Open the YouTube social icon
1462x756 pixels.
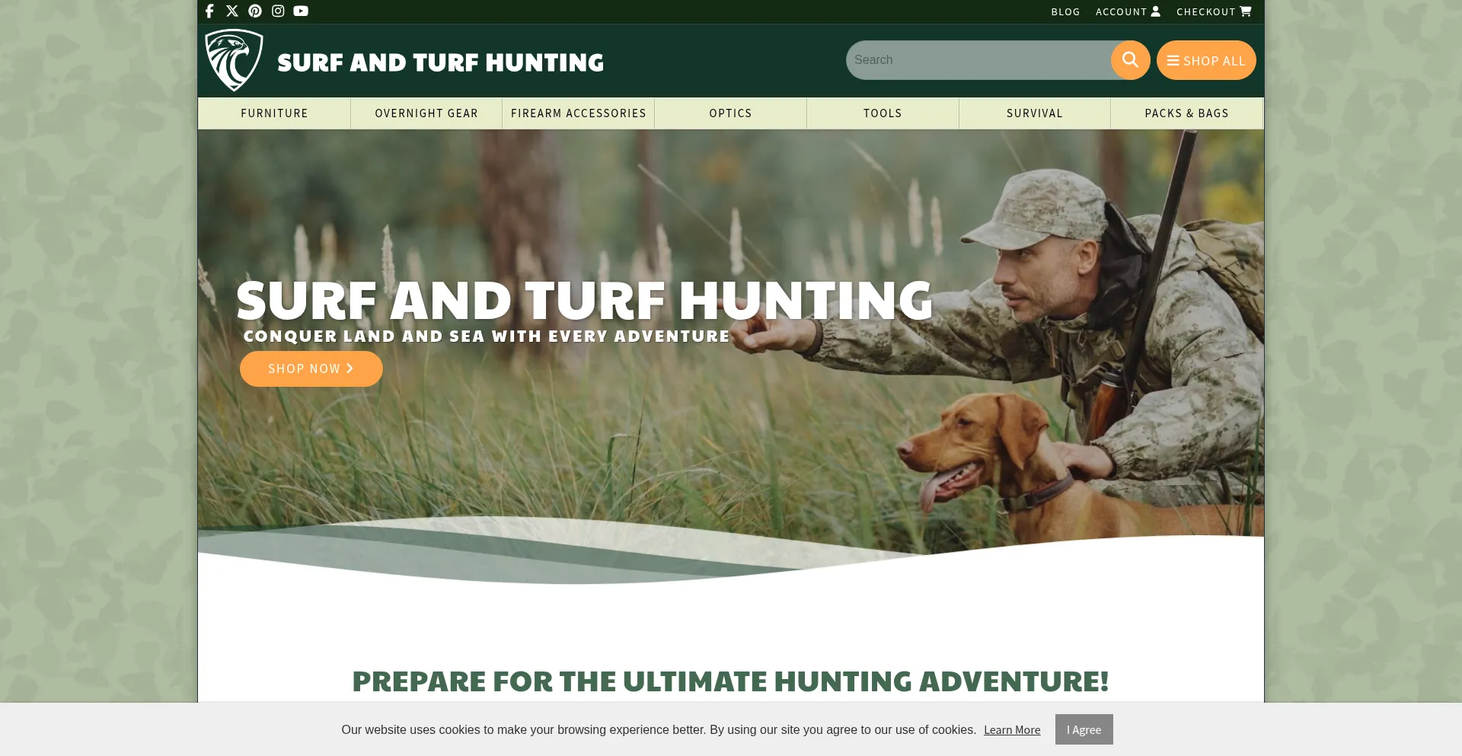(301, 11)
